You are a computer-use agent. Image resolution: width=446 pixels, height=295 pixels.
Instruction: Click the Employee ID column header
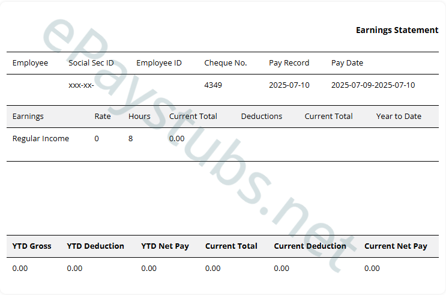(158, 63)
